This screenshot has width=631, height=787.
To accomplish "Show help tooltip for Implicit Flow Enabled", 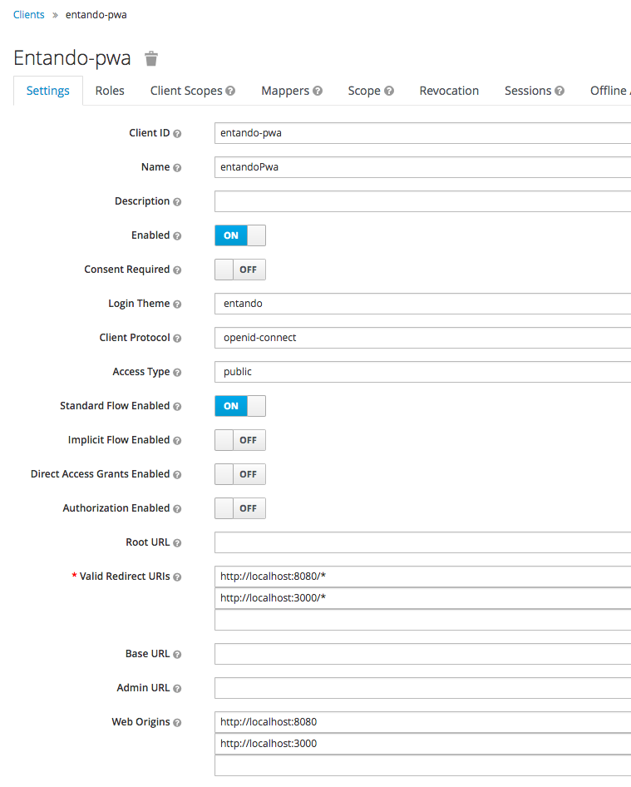I will 177,441.
